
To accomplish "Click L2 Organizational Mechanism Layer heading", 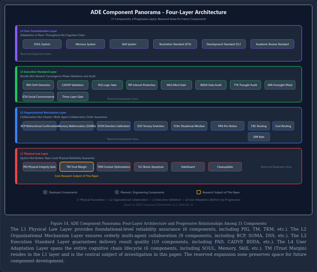I will tap(43, 113).
